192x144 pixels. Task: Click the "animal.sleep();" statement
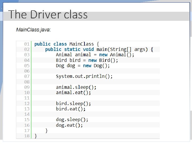point(76,87)
